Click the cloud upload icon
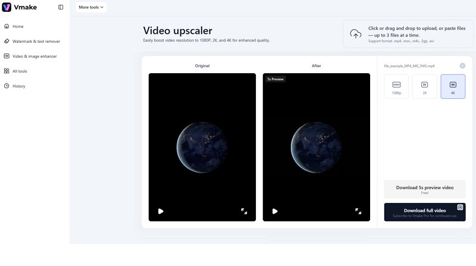The height and width of the screenshot is (266, 476). (x=355, y=34)
